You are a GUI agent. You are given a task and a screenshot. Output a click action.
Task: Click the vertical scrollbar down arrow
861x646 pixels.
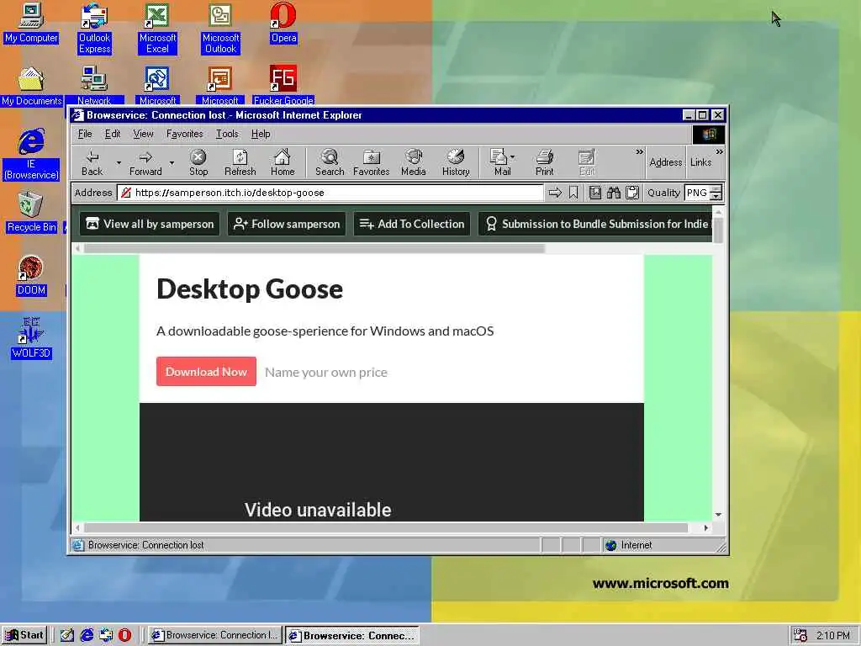pyautogui.click(x=718, y=515)
